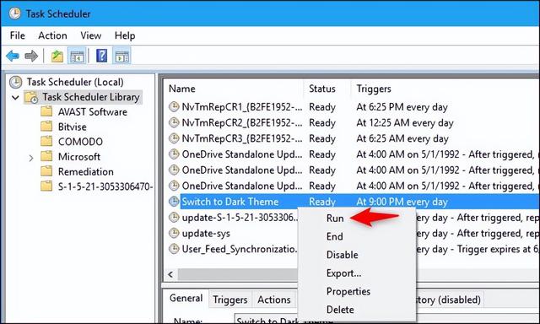Click the clock icon of update-sys task
Image resolution: width=540 pixels, height=324 pixels.
click(174, 233)
